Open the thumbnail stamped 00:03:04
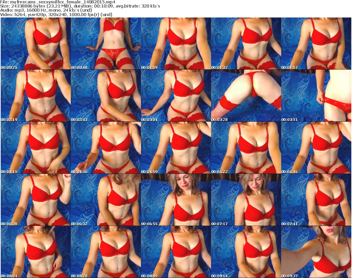Image resolution: width=352 pixels, height=278 pixels. (176, 96)
